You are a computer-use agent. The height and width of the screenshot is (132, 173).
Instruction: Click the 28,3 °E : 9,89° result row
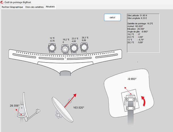[x=135, y=43]
